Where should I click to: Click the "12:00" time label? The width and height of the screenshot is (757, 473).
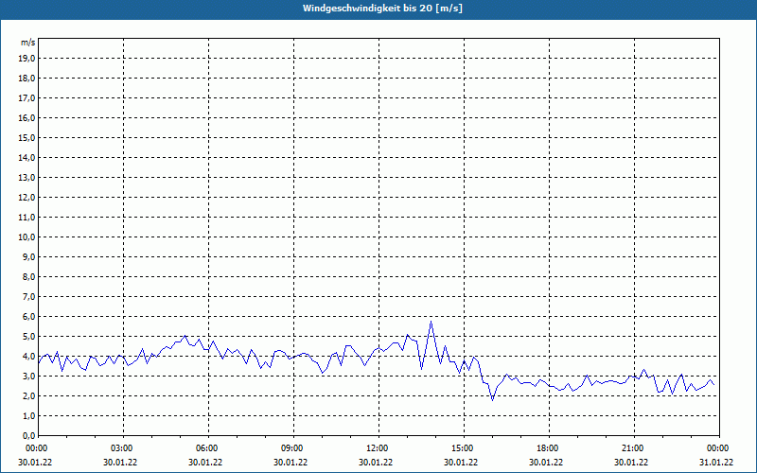(x=377, y=448)
